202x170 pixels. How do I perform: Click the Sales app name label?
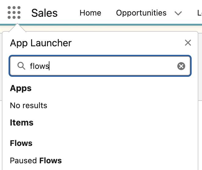point(45,13)
